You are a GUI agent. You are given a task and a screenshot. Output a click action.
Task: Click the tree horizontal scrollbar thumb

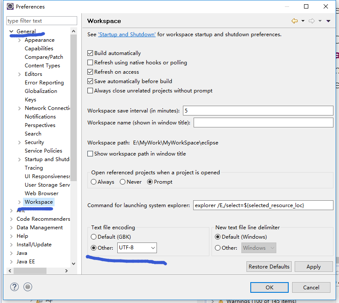pos(30,271)
